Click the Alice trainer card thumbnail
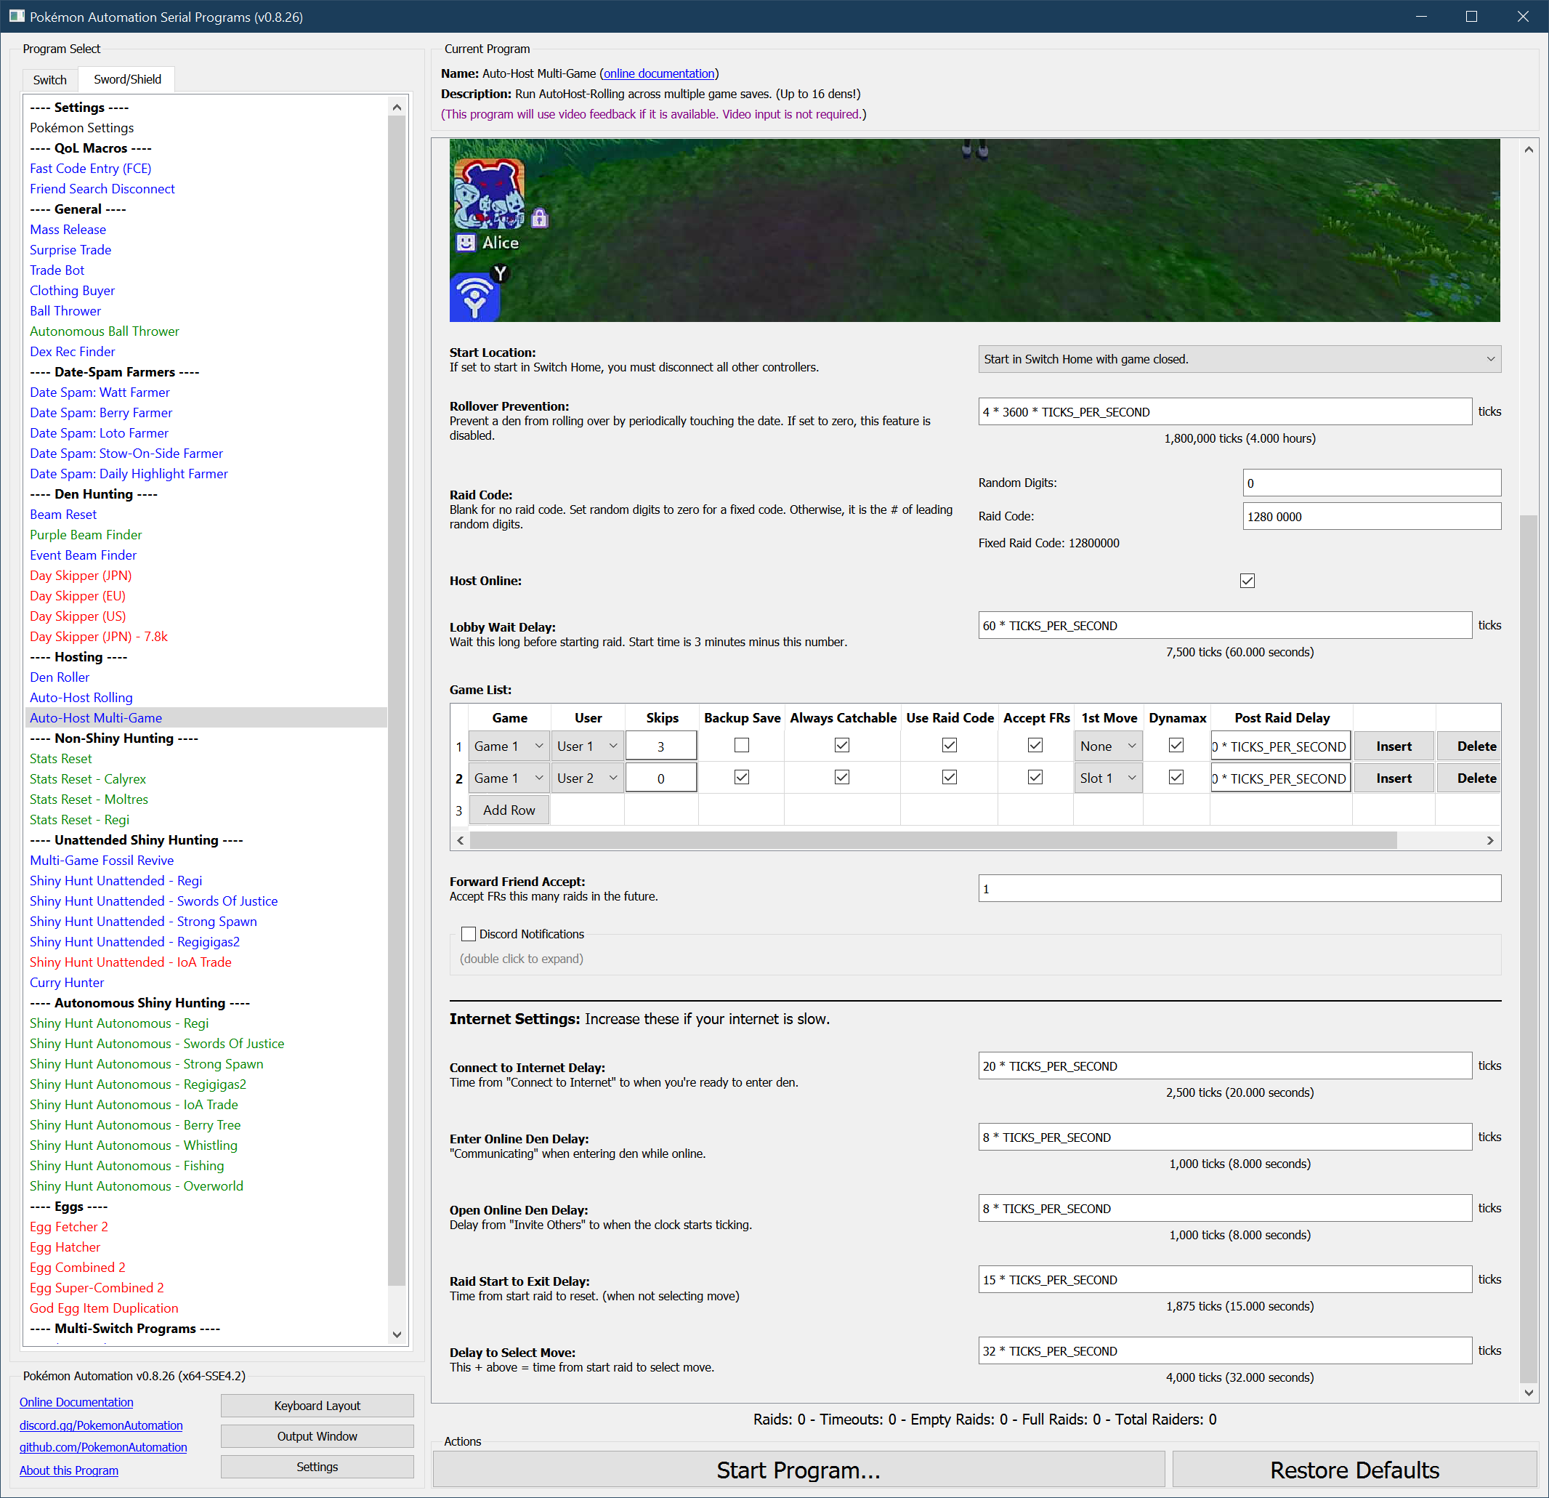 pos(489,195)
